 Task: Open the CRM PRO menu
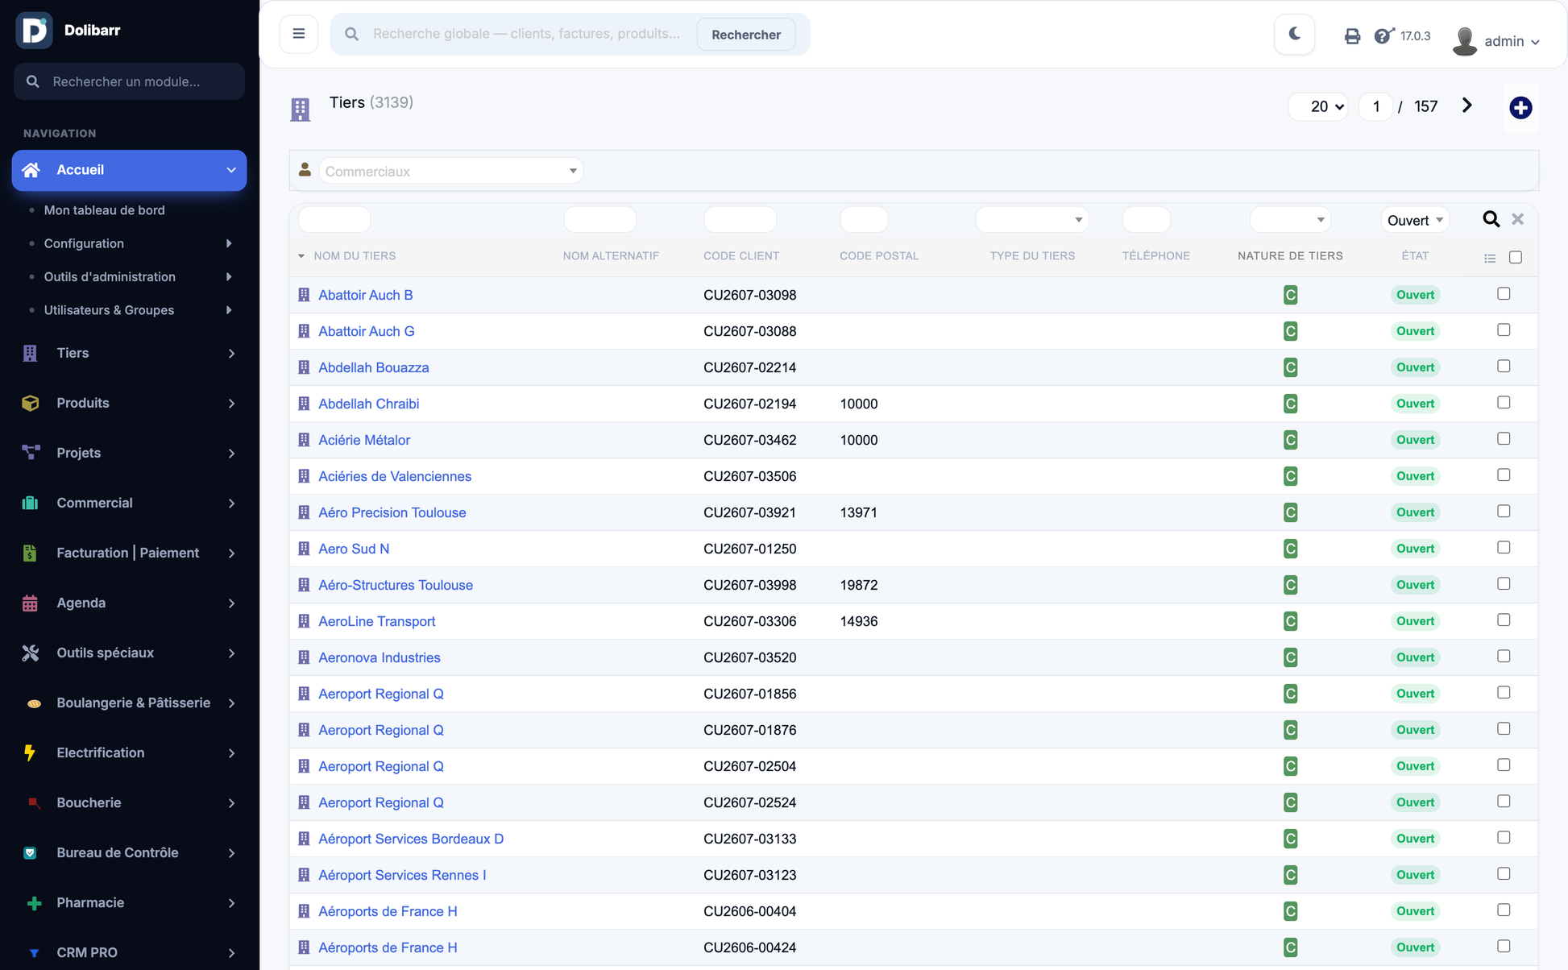(129, 952)
